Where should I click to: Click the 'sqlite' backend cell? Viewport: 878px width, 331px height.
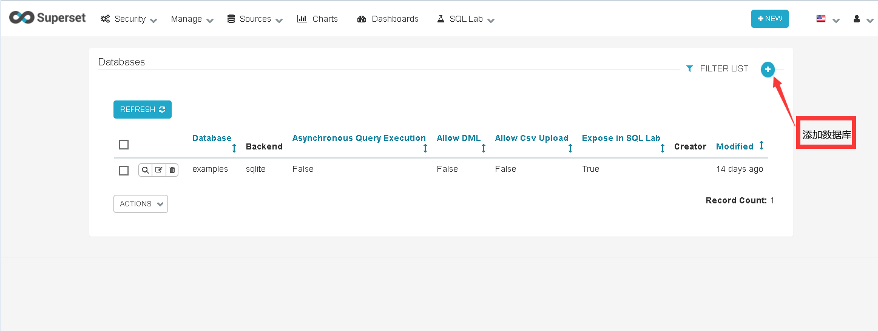tap(256, 169)
